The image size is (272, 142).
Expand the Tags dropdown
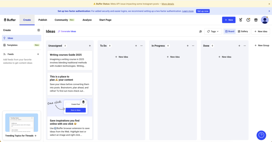pyautogui.click(x=213, y=32)
